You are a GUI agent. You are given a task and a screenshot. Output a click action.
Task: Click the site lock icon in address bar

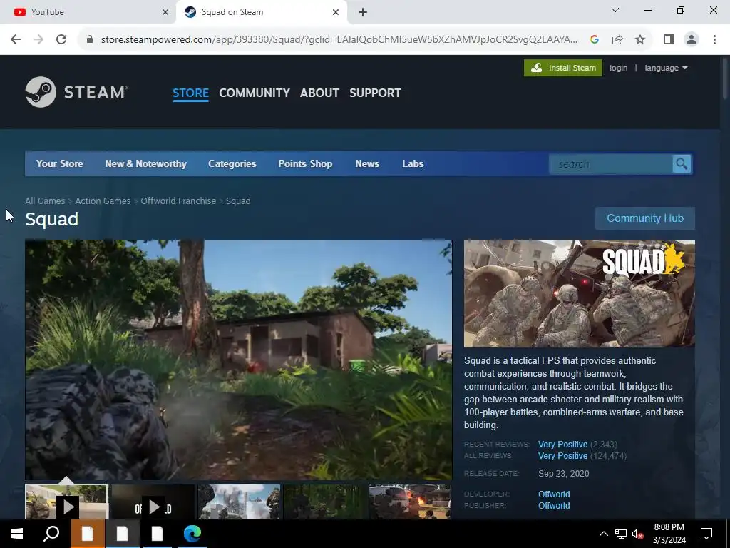[90, 40]
